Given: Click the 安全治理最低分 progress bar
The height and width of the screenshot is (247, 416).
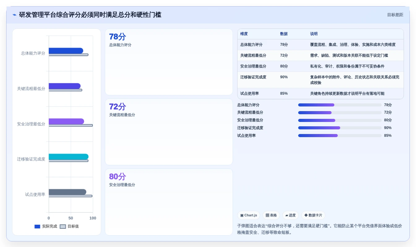Looking at the screenshot, I should click(x=340, y=120).
